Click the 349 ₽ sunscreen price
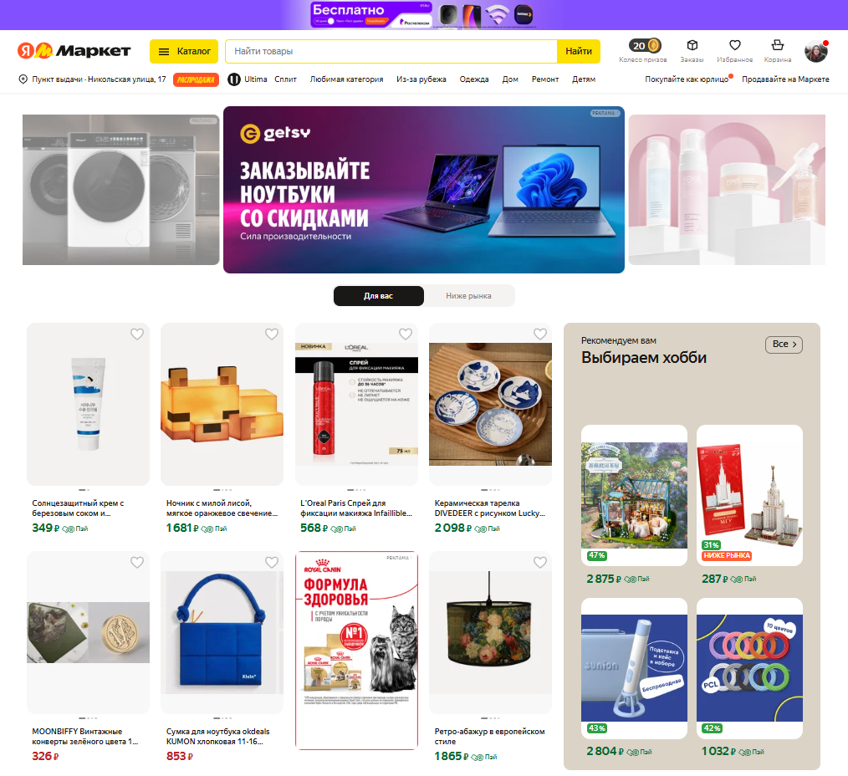 point(45,528)
